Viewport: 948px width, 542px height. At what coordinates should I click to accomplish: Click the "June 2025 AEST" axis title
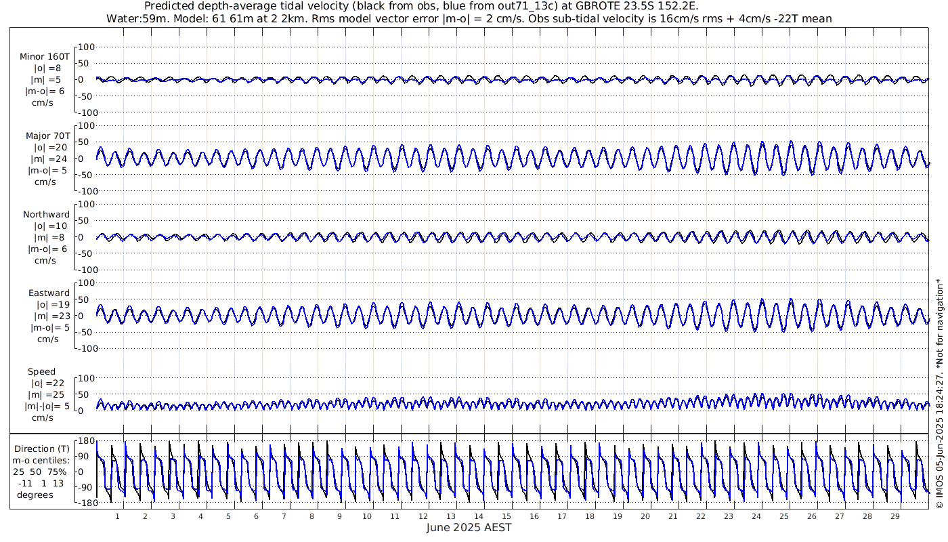(469, 527)
